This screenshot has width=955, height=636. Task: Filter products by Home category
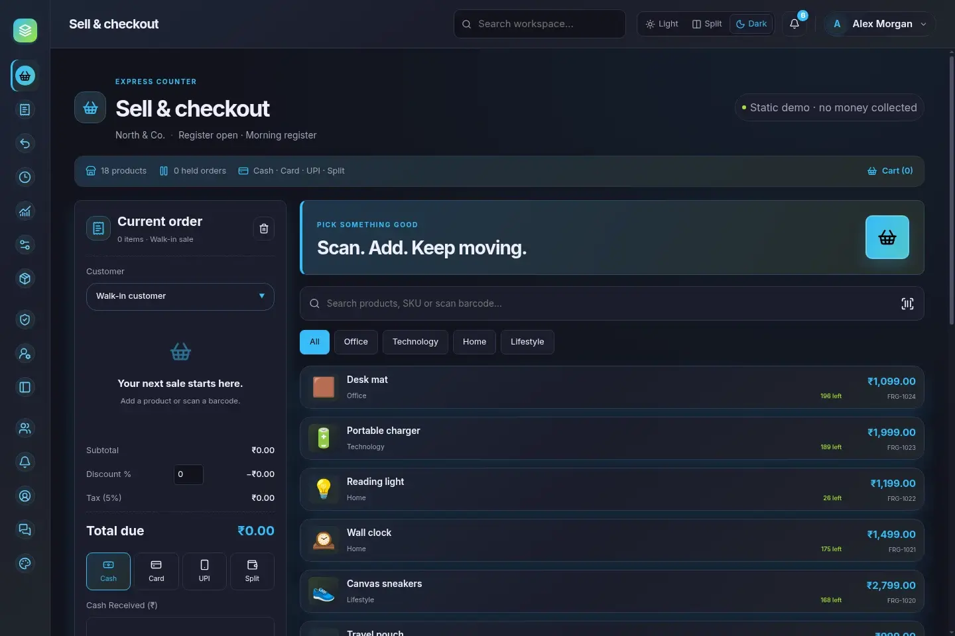click(x=474, y=342)
